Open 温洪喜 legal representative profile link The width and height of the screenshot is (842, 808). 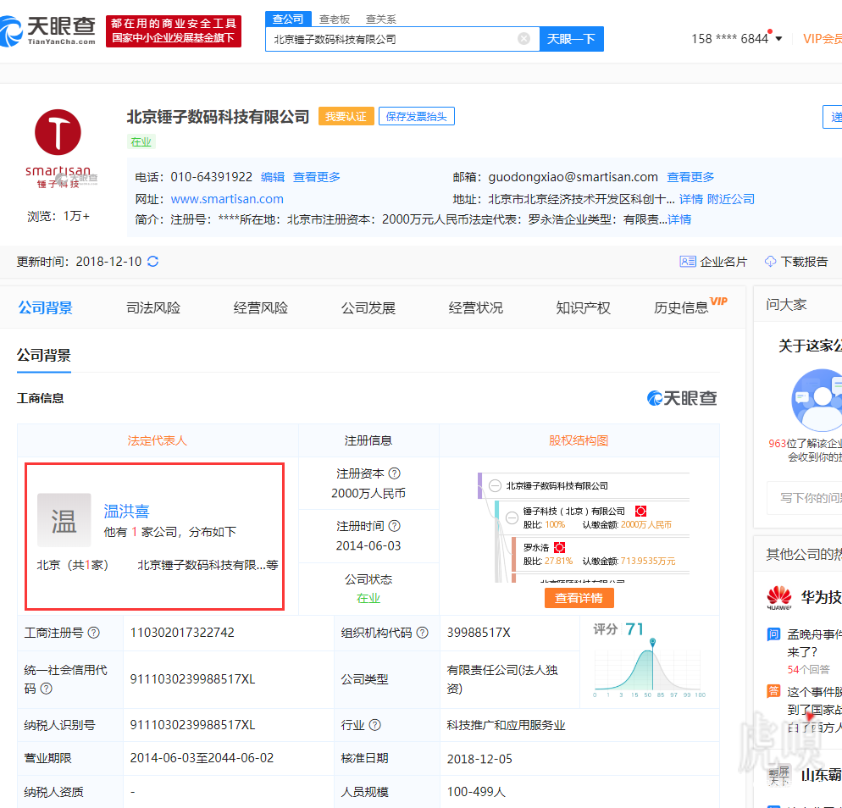(x=127, y=511)
